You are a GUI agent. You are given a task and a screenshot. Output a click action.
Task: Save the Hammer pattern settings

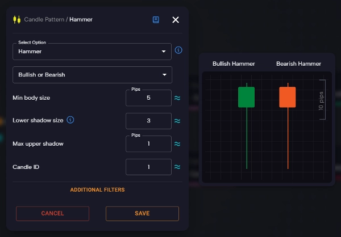click(x=142, y=213)
